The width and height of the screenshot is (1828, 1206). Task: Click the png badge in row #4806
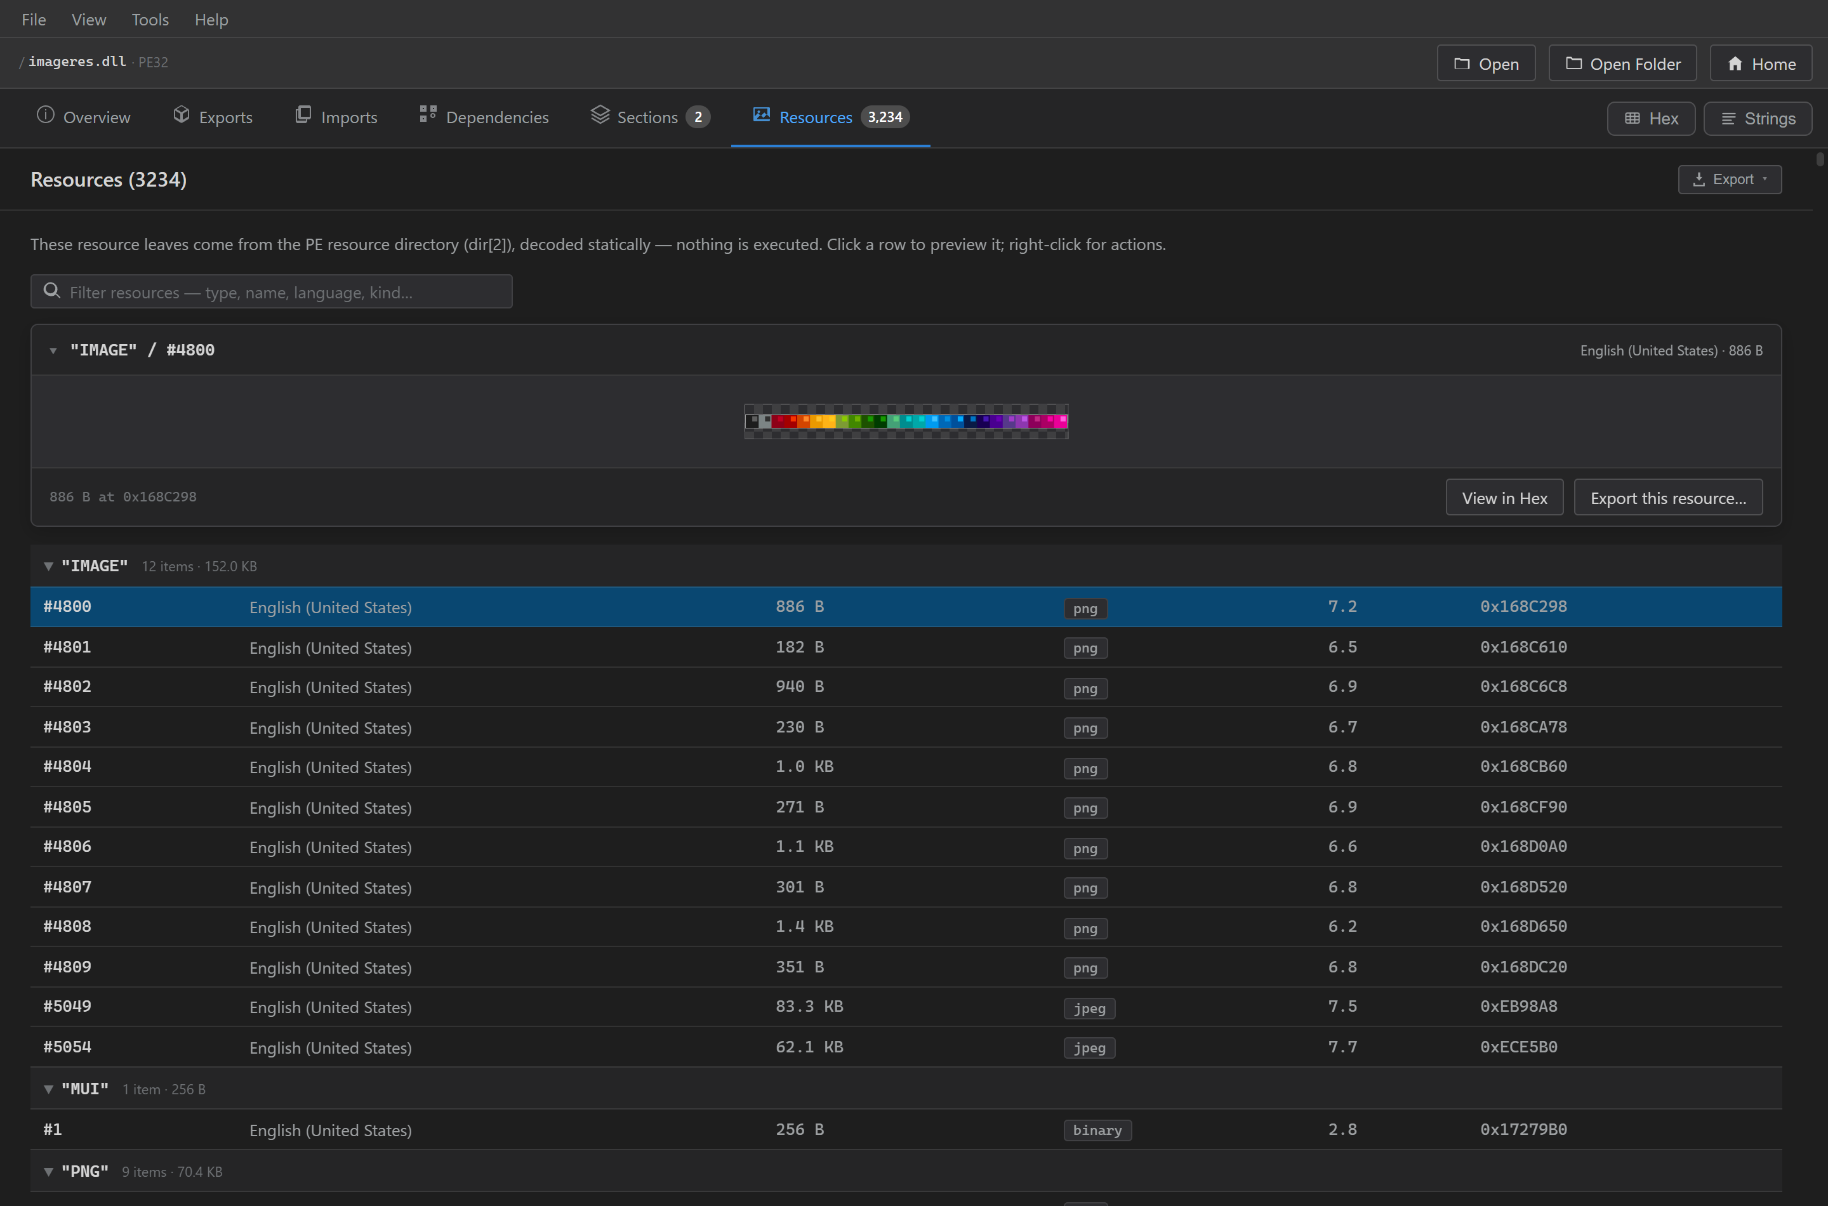click(1085, 849)
